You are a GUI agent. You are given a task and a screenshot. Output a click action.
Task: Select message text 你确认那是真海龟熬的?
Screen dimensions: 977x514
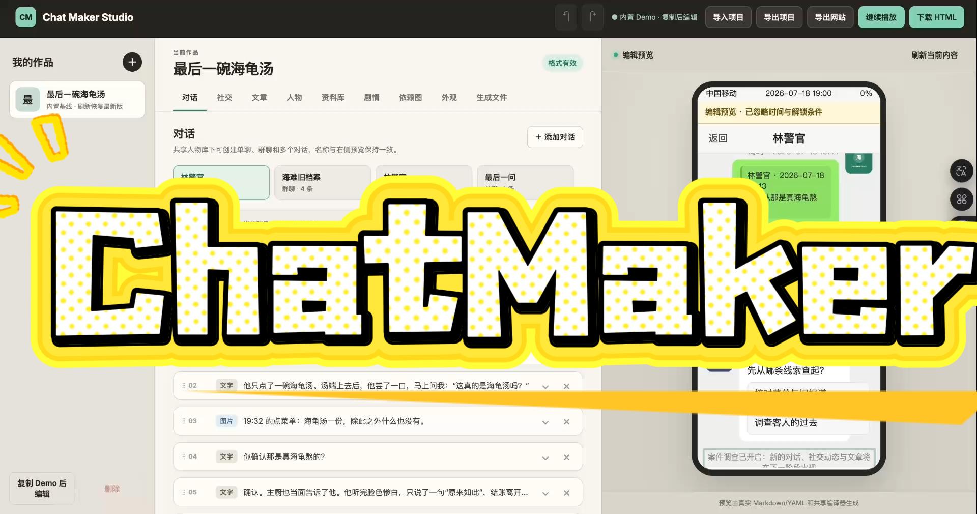coord(284,457)
